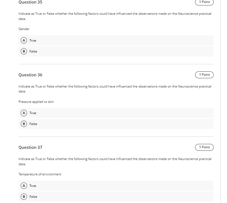The height and width of the screenshot is (203, 227).
Task: Mark False for Temperature of environment
Action: pyautogui.click(x=116, y=196)
